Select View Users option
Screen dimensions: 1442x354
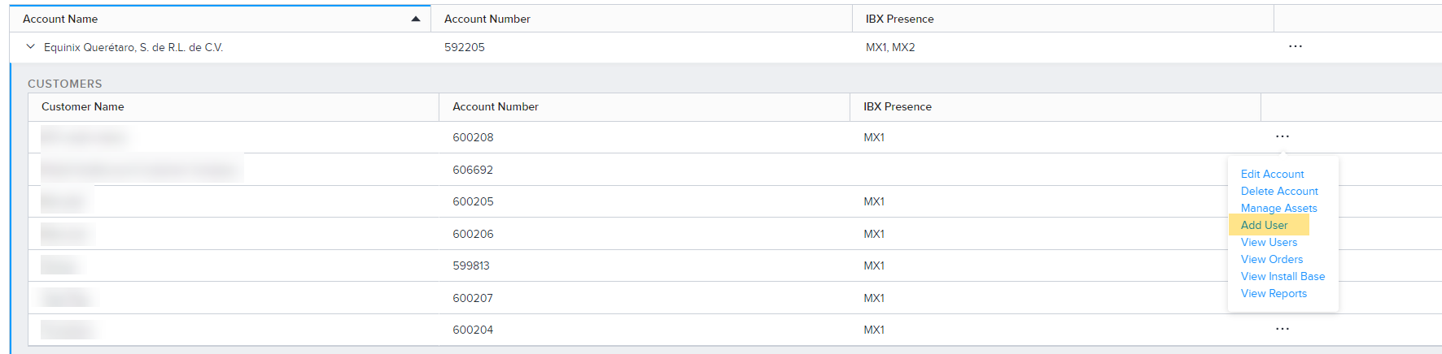tap(1269, 242)
